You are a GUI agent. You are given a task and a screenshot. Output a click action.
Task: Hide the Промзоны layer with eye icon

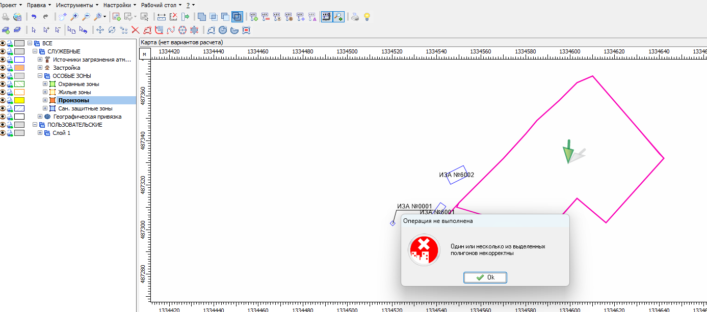pos(3,100)
